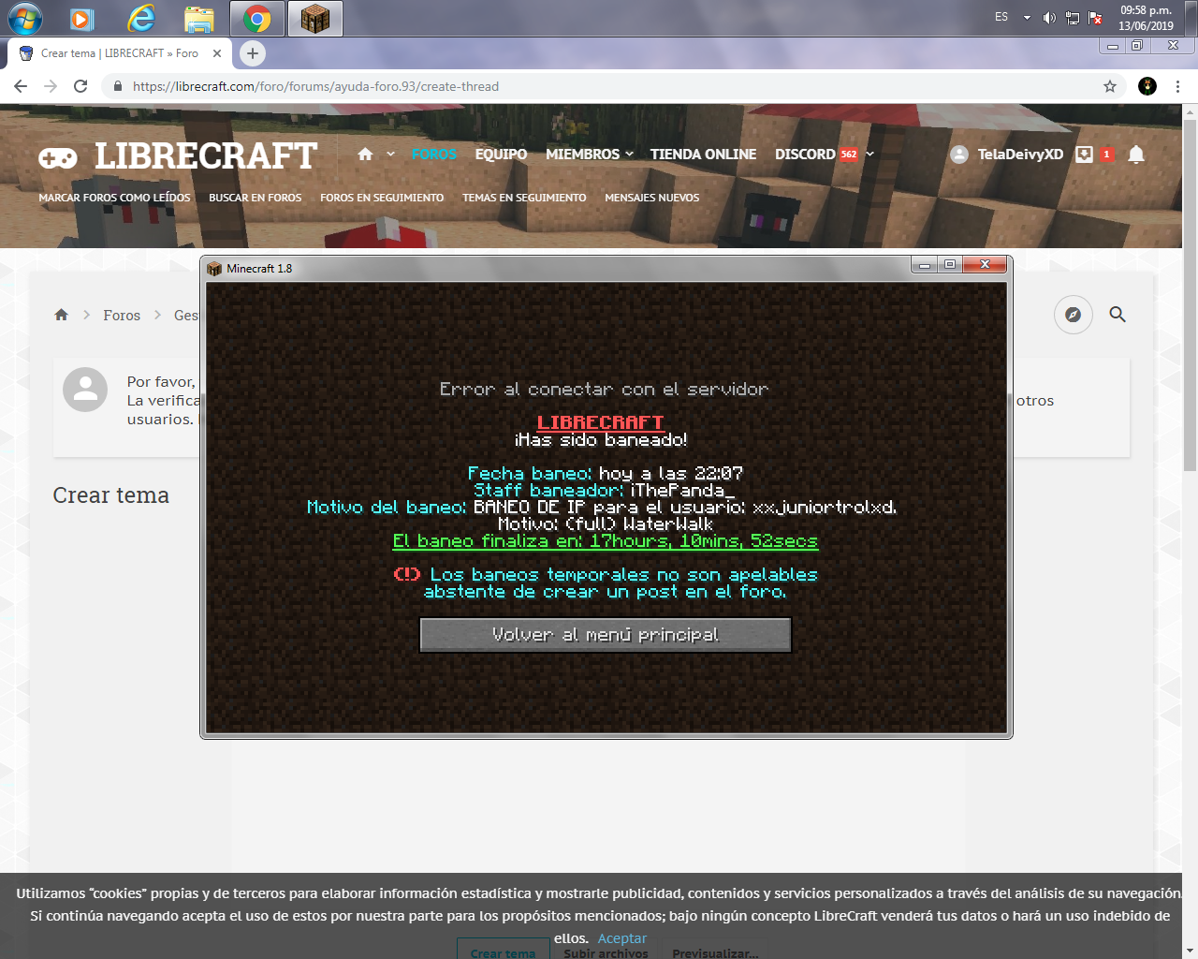1198x959 pixels.
Task: Close the Crear tema LIBRECRAFT tab
Action: click(x=217, y=53)
